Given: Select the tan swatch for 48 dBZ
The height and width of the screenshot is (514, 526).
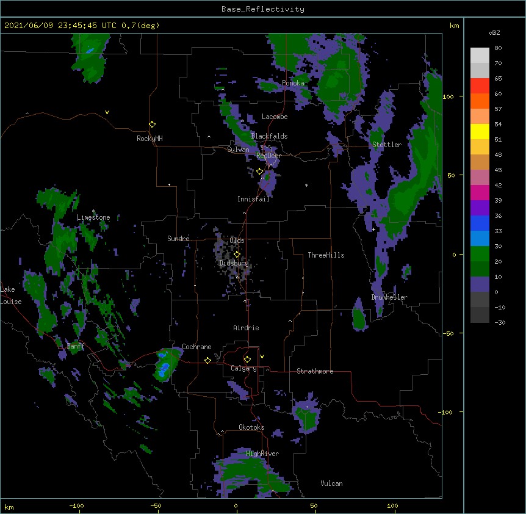Looking at the screenshot, I should point(480,162).
